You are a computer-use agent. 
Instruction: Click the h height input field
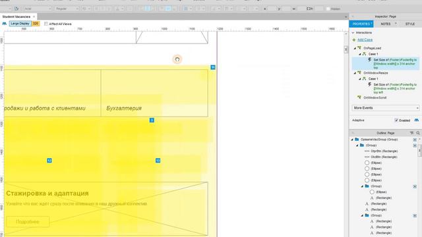(x=318, y=9)
